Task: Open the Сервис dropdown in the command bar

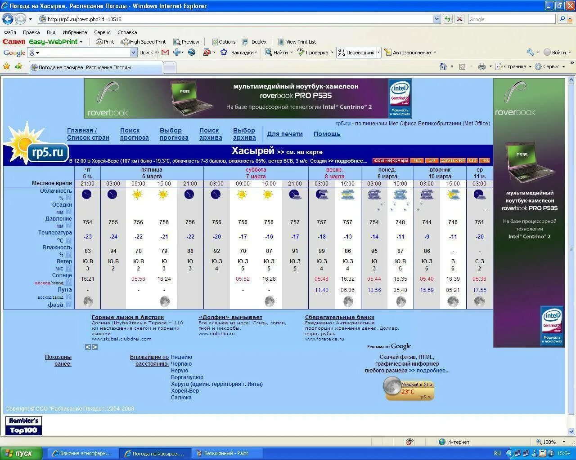Action: pyautogui.click(x=563, y=66)
